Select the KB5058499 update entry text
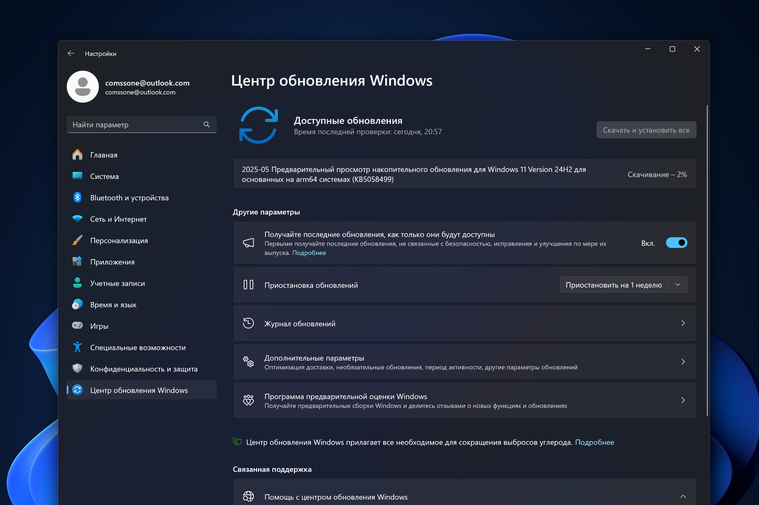759x505 pixels. [x=414, y=174]
